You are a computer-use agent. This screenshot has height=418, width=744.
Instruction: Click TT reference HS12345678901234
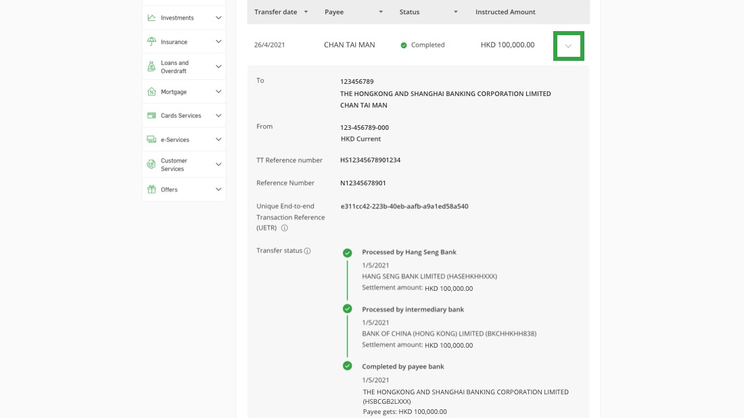tap(370, 160)
